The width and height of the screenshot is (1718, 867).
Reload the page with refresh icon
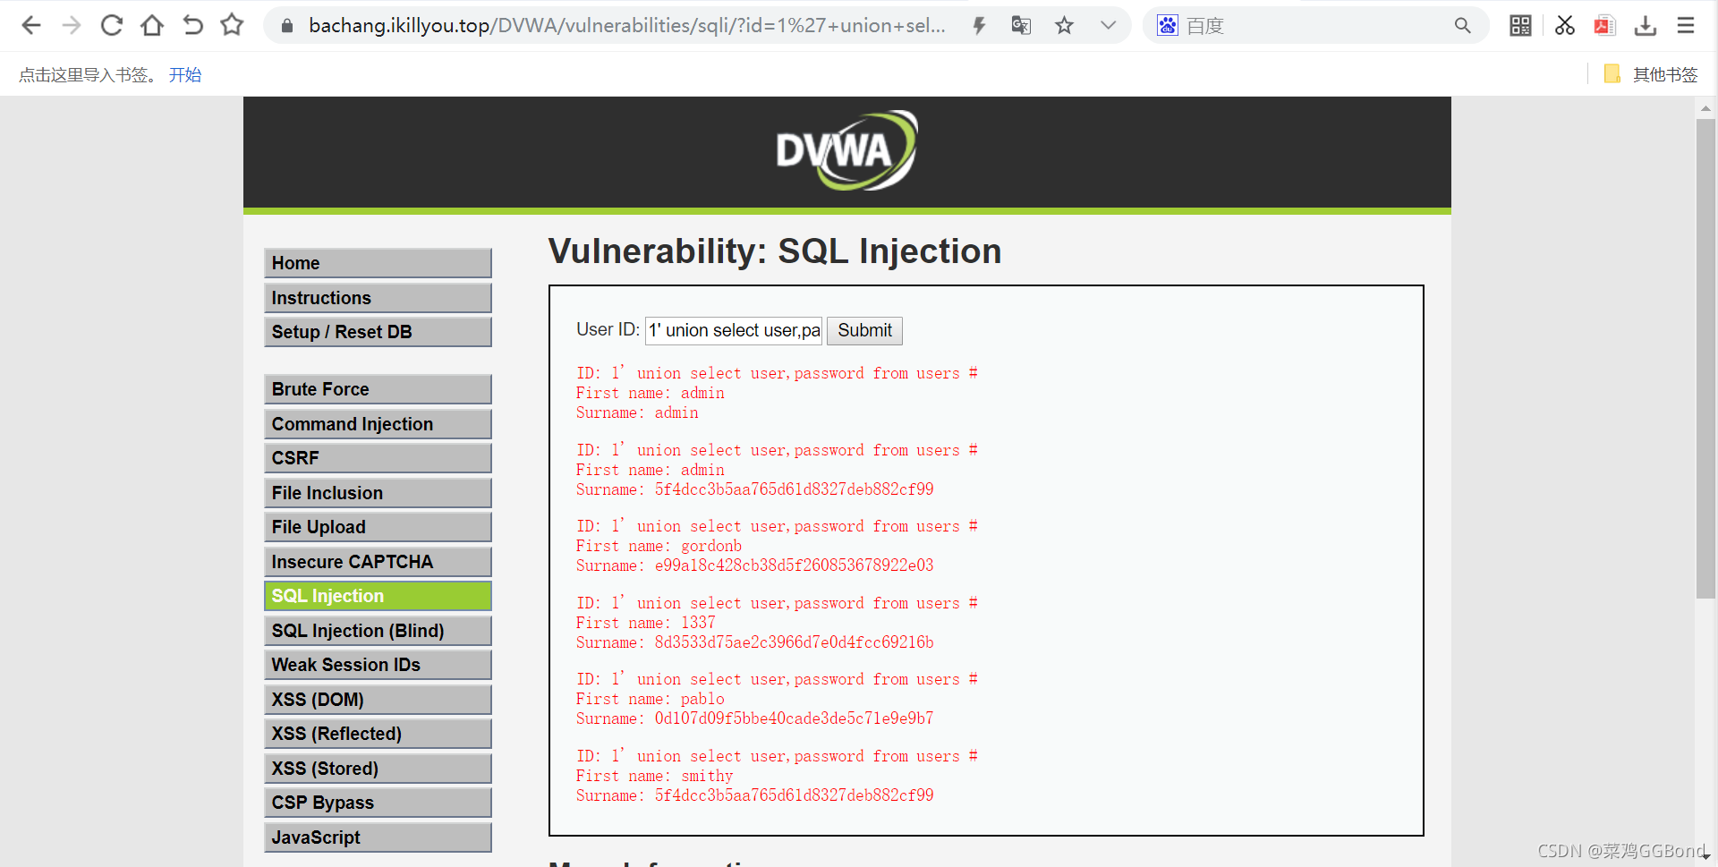coord(112,25)
